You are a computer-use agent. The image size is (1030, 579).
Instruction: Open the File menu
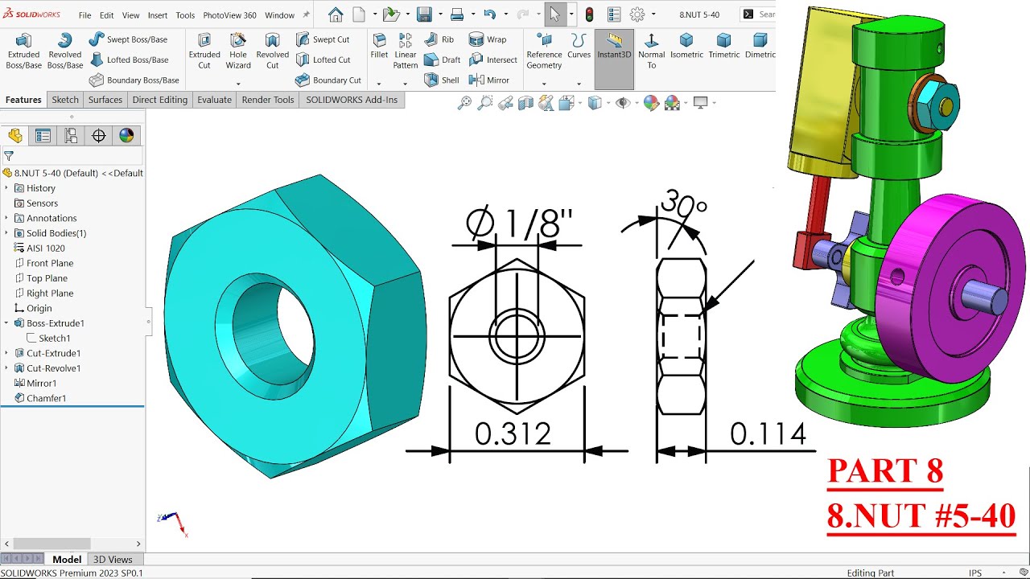(x=84, y=15)
